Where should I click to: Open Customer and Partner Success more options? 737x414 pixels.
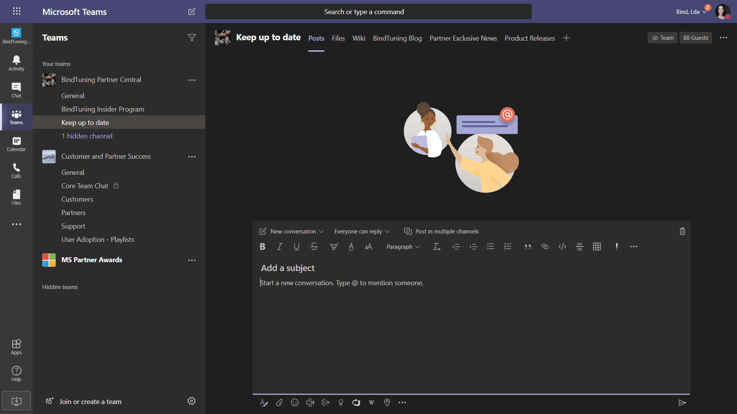click(x=192, y=157)
